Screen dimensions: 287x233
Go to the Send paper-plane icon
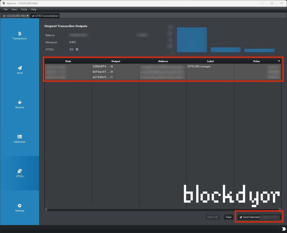coord(20,68)
